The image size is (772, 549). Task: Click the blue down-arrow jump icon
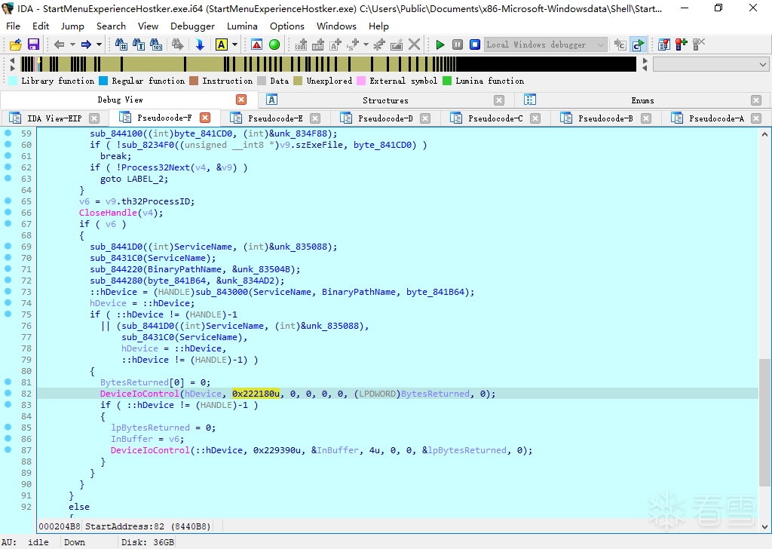pos(200,45)
